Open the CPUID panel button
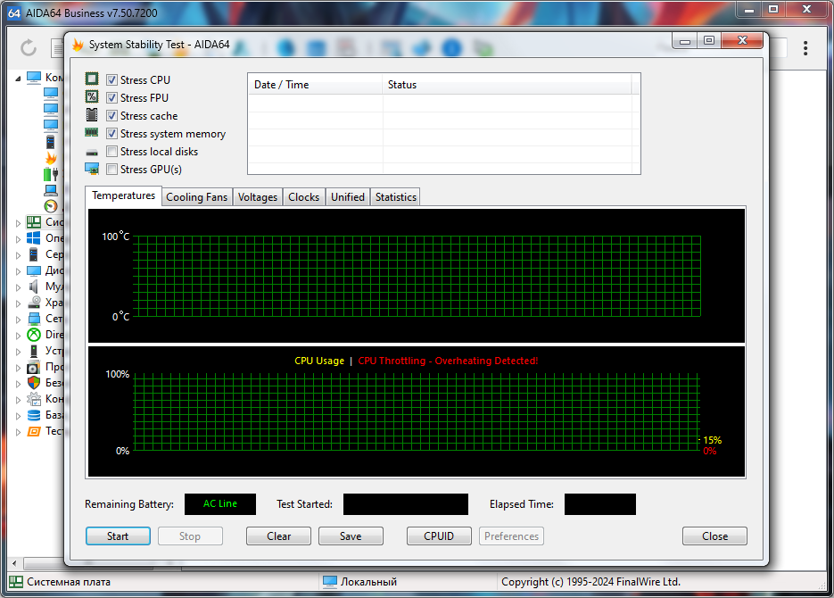This screenshot has width=834, height=598. pos(439,536)
